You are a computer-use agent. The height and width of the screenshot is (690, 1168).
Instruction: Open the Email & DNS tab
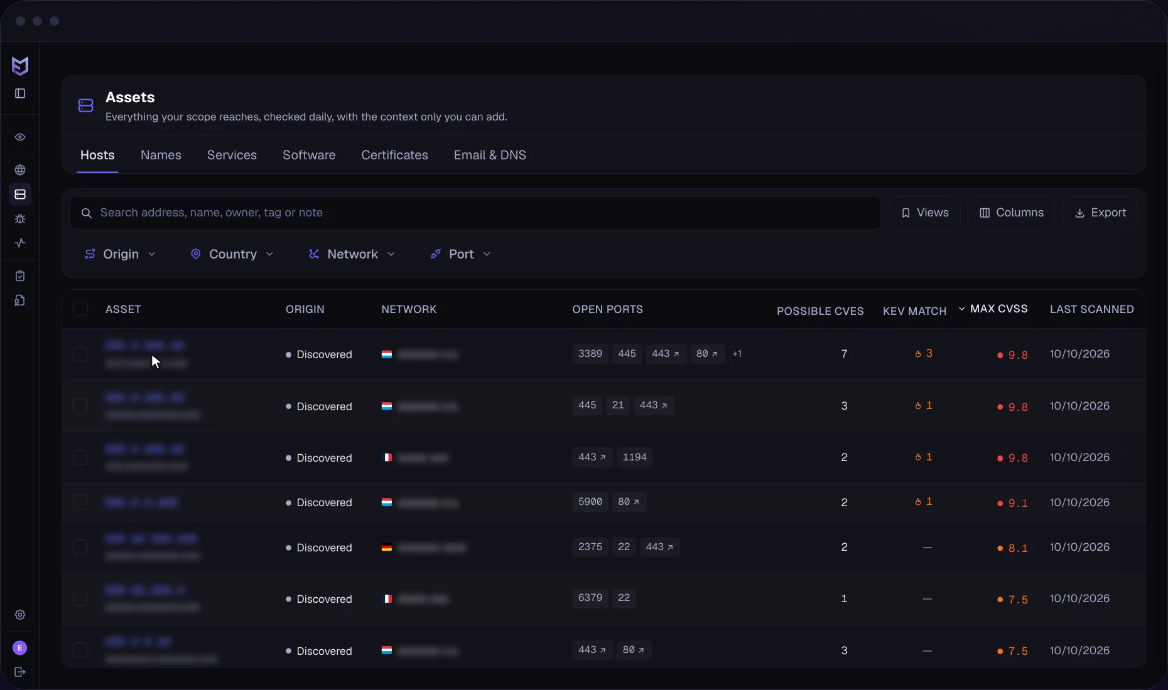(490, 155)
